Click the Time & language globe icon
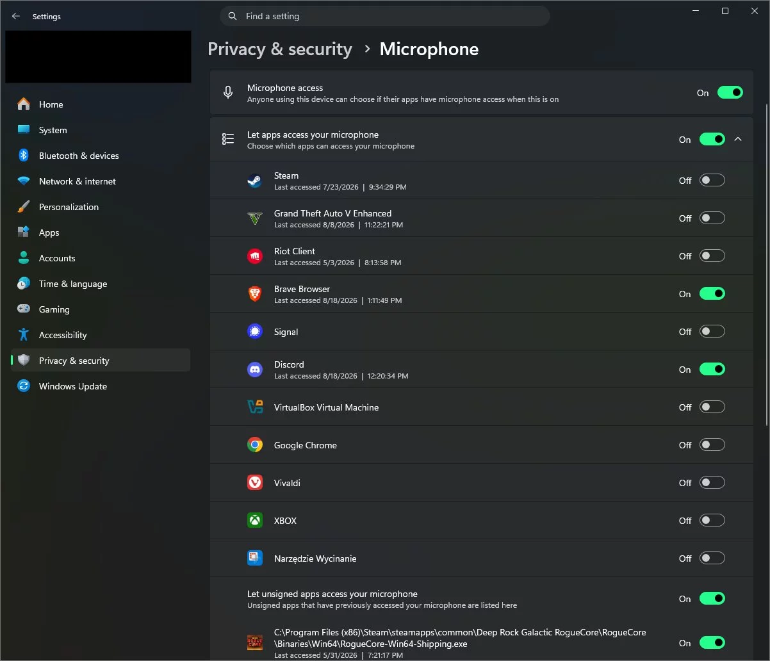Image resolution: width=770 pixels, height=661 pixels. point(24,284)
